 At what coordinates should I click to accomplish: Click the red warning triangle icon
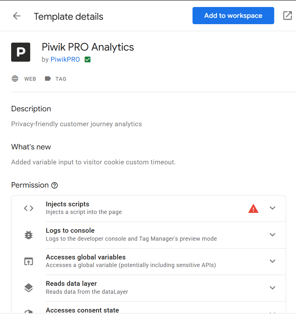(253, 209)
